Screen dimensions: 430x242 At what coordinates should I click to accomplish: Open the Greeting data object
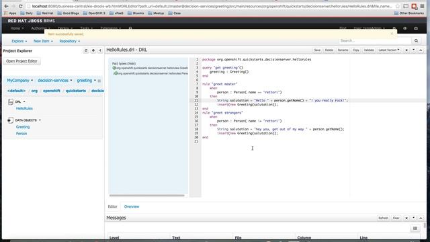coord(23,127)
